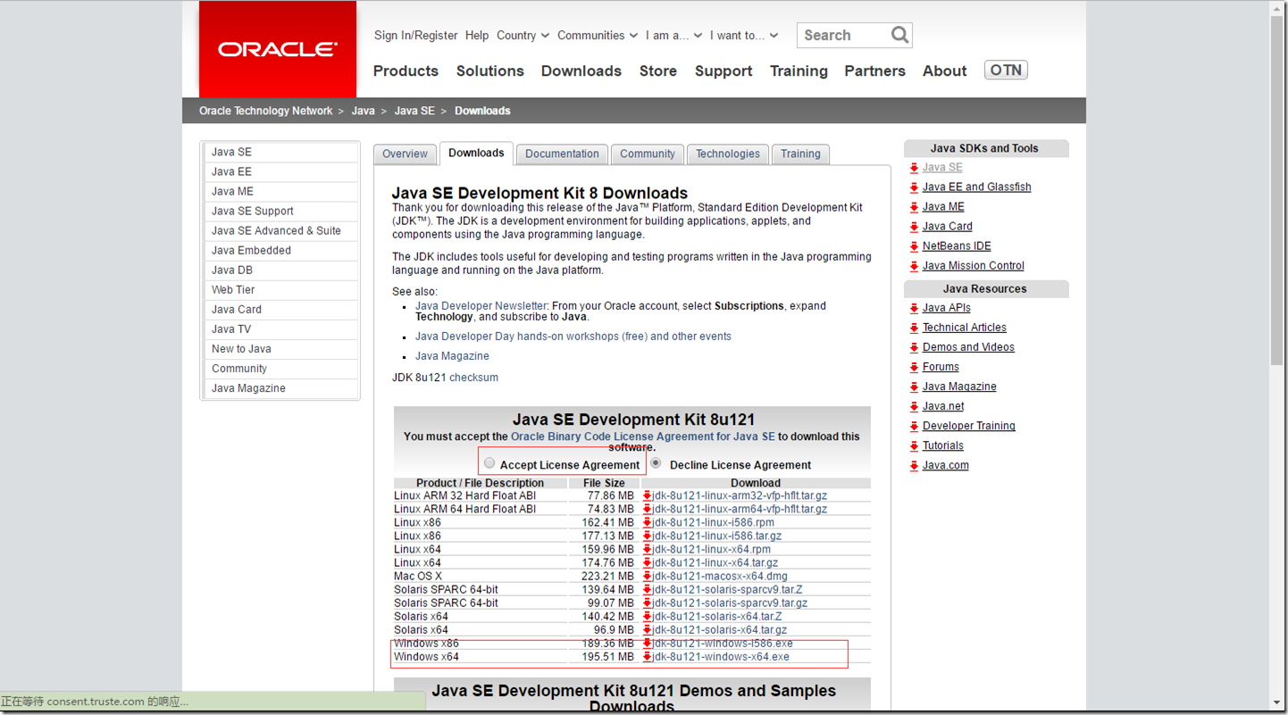Click red arrow icon next to NetBeans IDE
This screenshot has width=1288, height=715.
[914, 246]
